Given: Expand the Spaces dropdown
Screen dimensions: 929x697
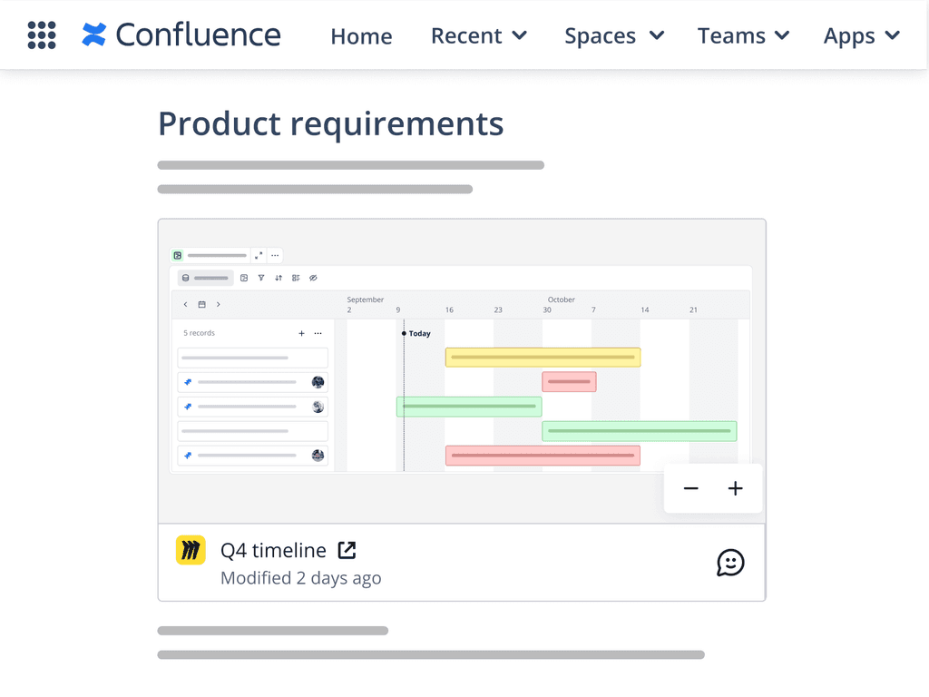Looking at the screenshot, I should (614, 35).
